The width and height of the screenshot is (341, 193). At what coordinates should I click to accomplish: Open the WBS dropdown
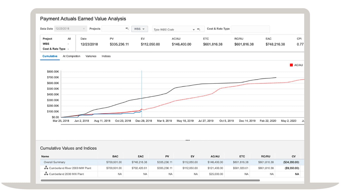tap(140, 29)
